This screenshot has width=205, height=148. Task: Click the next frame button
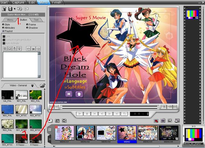pyautogui.click(x=109, y=114)
